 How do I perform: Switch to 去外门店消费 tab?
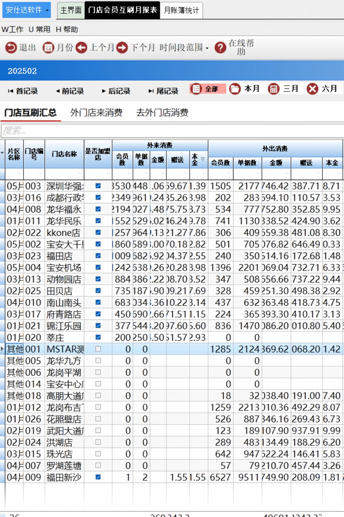point(162,113)
